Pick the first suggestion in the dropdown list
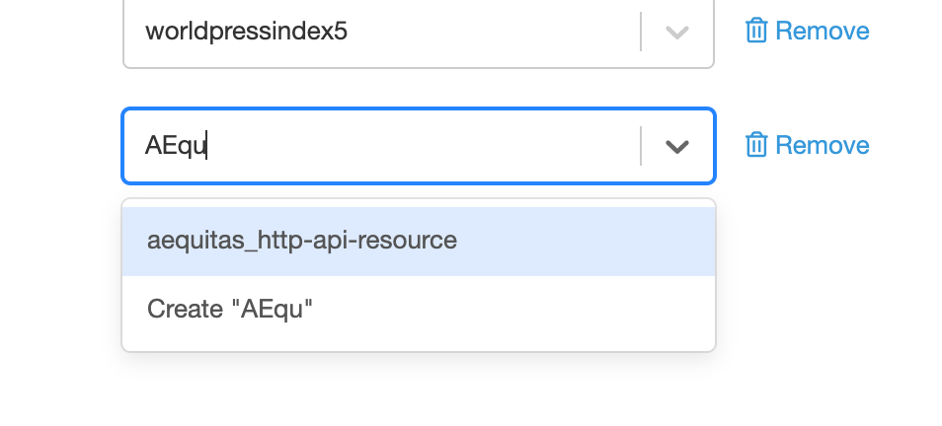The width and height of the screenshot is (942, 426). pos(418,242)
